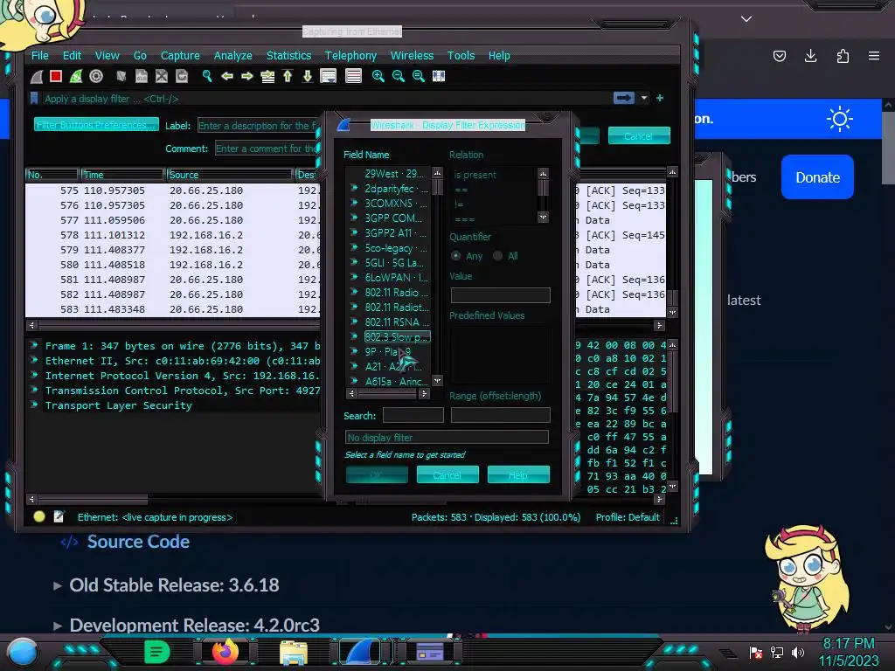The image size is (895, 671).
Task: Click the Source column header
Action: (229, 175)
